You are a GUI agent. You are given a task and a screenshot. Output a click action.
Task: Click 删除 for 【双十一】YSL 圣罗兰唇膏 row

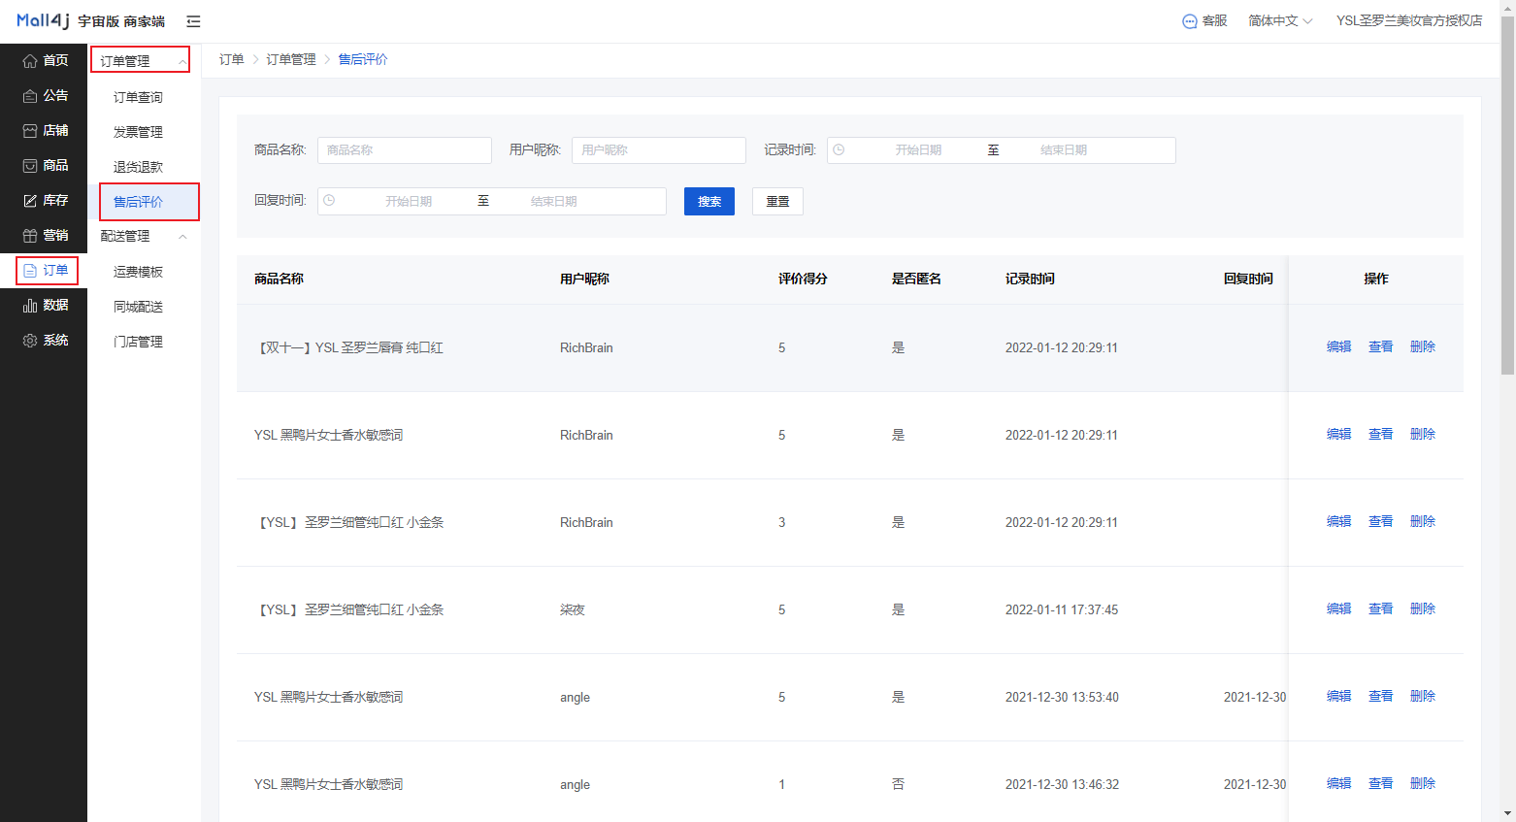[1423, 347]
